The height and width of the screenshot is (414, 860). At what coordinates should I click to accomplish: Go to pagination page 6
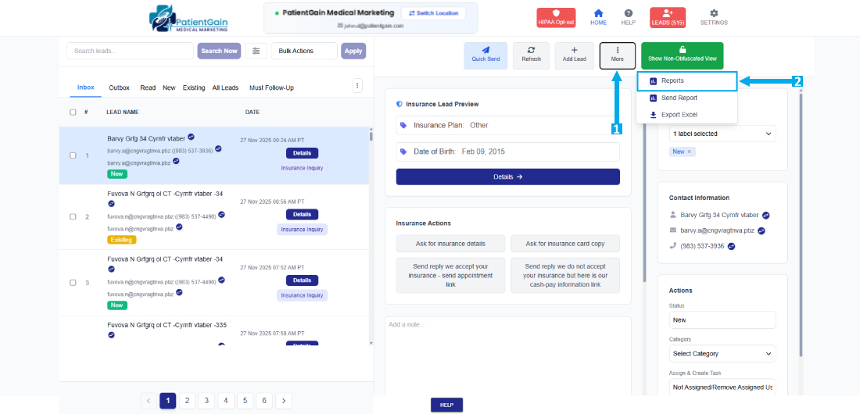(263, 401)
